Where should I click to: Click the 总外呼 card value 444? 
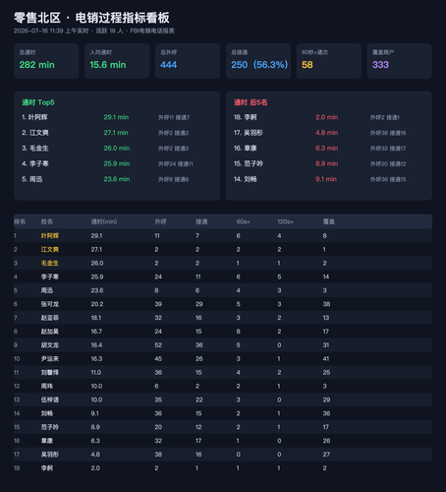pyautogui.click(x=168, y=65)
